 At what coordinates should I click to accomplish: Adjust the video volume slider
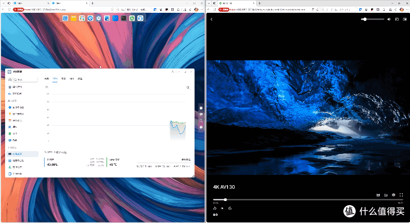373,19
